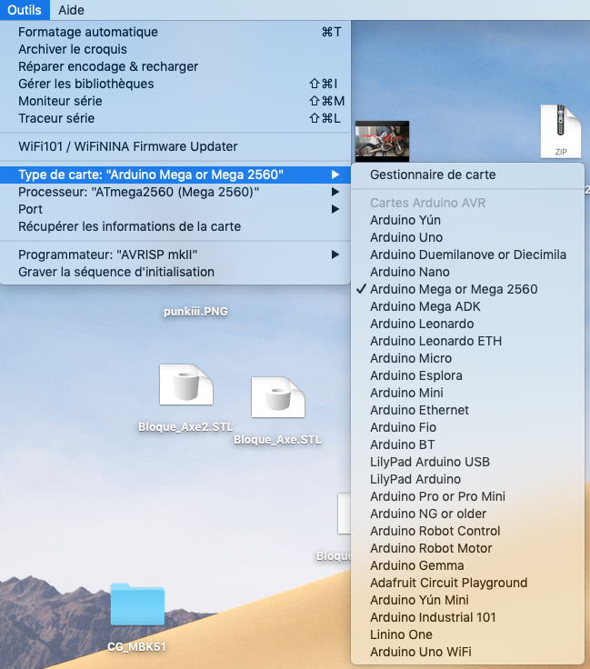Select Arduino Yún board
The height and width of the screenshot is (669, 590).
pyautogui.click(x=467, y=220)
